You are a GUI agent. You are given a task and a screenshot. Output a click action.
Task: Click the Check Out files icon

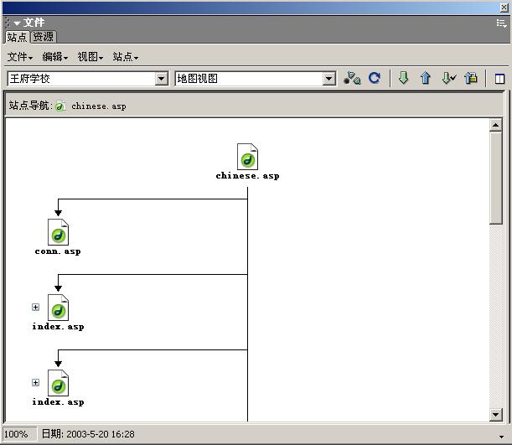click(x=448, y=78)
